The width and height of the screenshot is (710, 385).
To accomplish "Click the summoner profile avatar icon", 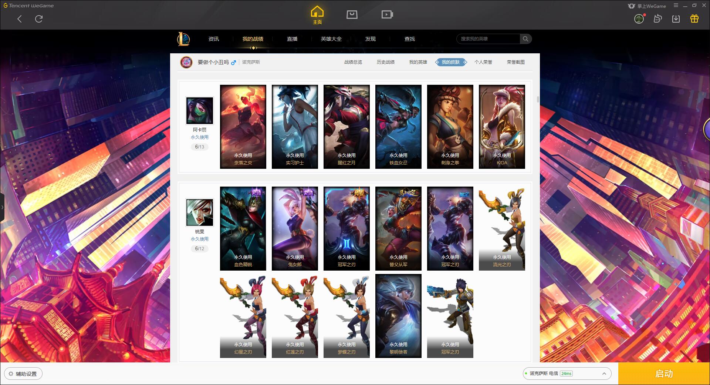I will pyautogui.click(x=186, y=62).
